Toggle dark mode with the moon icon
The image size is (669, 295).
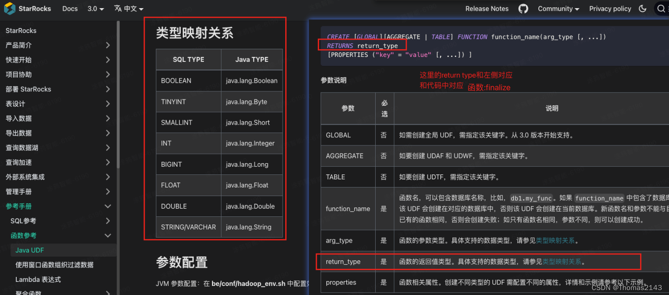(643, 8)
